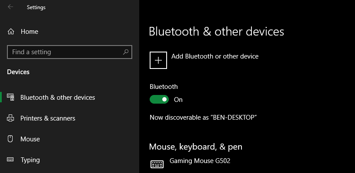Image resolution: width=355 pixels, height=173 pixels.
Task: Click the On label beside the Bluetooth toggle
Action: [x=178, y=100]
